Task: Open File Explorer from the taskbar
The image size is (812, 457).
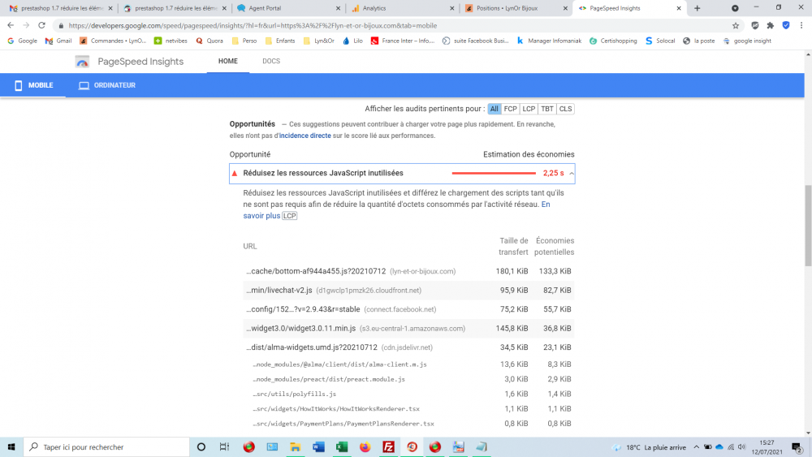Action: 296,446
